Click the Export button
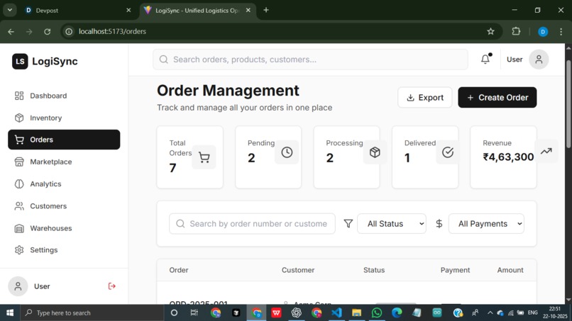 pos(425,97)
